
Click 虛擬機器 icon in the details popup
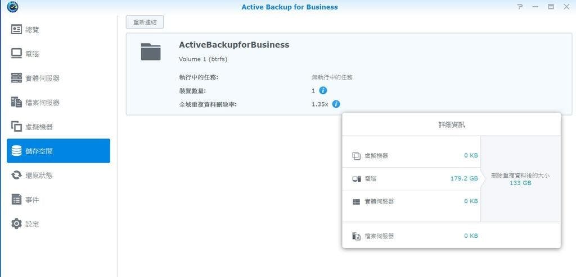click(x=356, y=156)
